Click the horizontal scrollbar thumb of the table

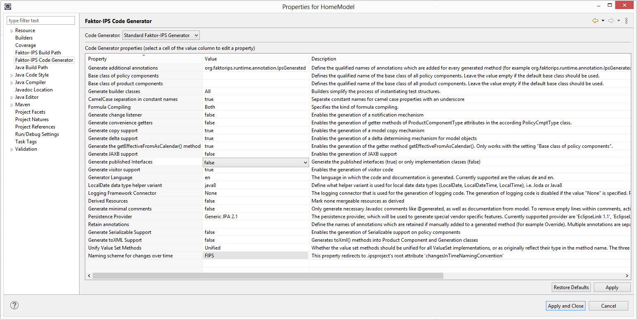(x=268, y=276)
